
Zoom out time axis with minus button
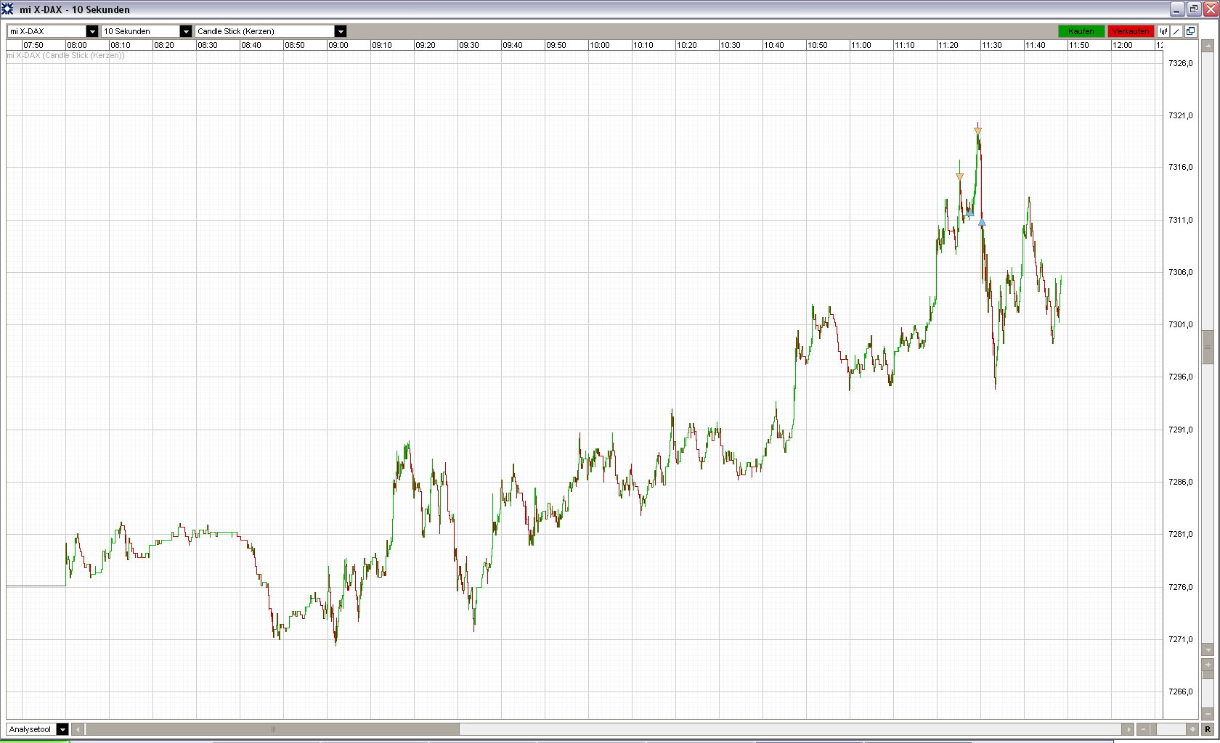point(1144,729)
